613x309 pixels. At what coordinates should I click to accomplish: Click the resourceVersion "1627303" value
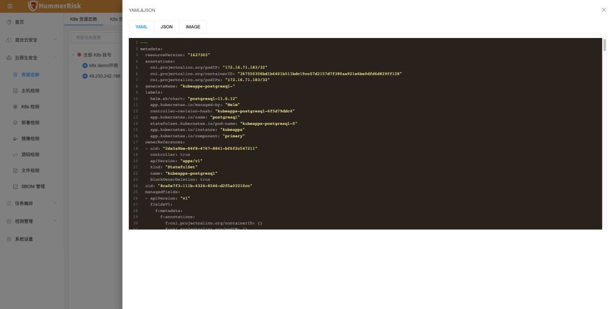click(x=199, y=55)
